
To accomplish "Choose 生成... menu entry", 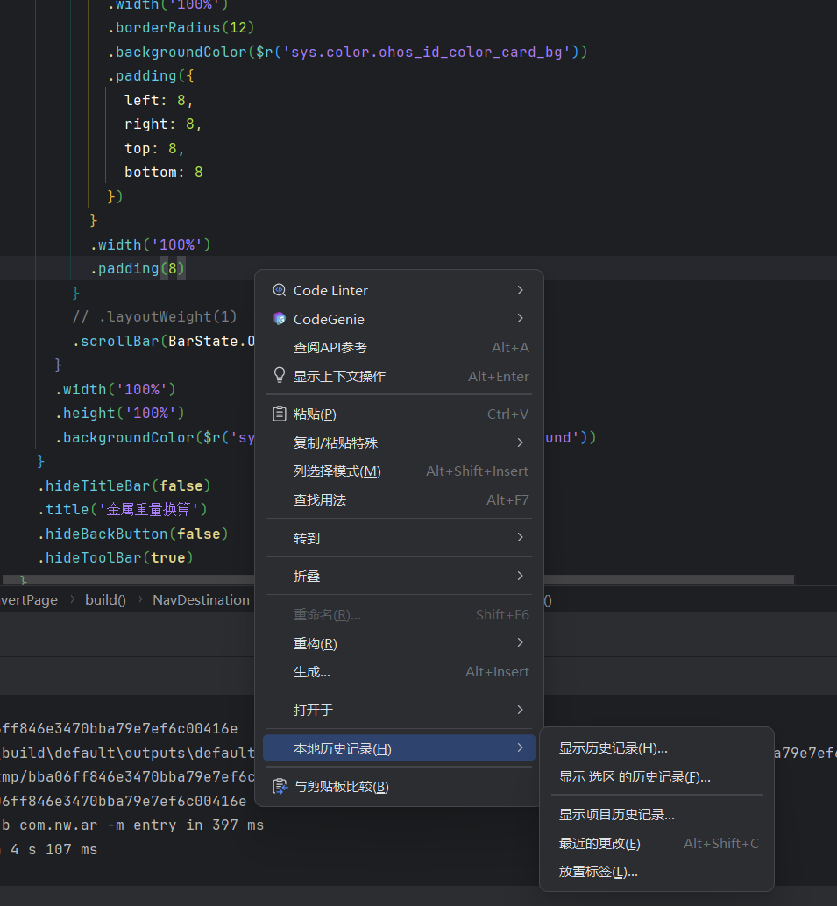I will pos(399,672).
